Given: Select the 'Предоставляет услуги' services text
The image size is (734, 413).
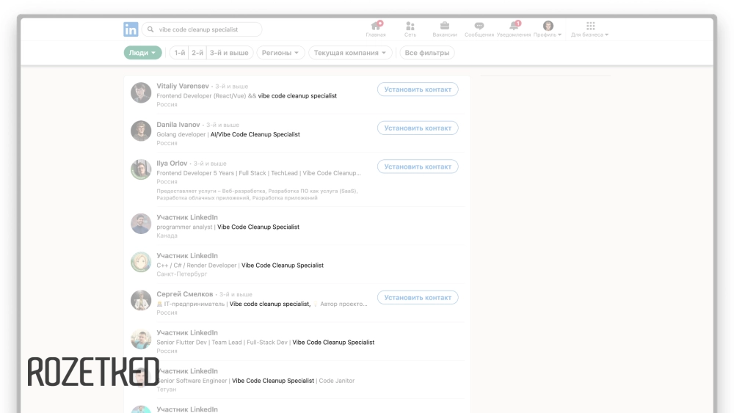Looking at the screenshot, I should click(257, 194).
